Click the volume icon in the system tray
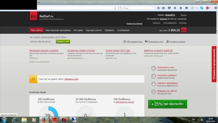The width and height of the screenshot is (218, 123). click(x=202, y=120)
